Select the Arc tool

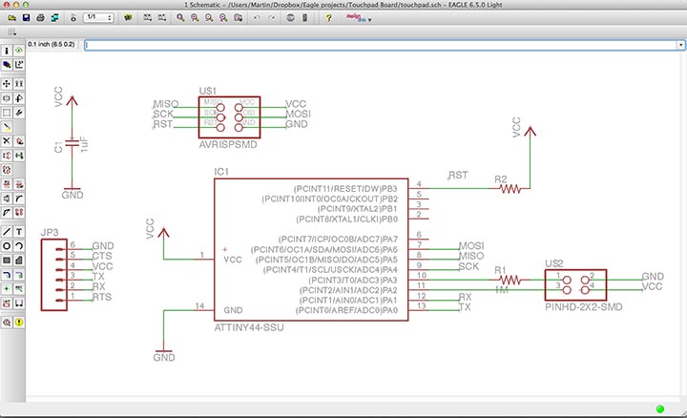click(19, 246)
